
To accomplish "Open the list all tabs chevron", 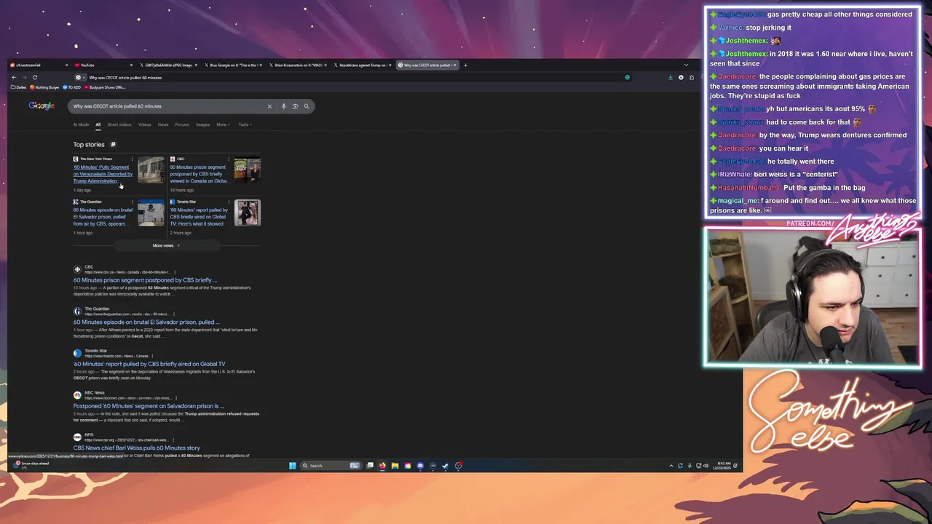I will (686, 65).
